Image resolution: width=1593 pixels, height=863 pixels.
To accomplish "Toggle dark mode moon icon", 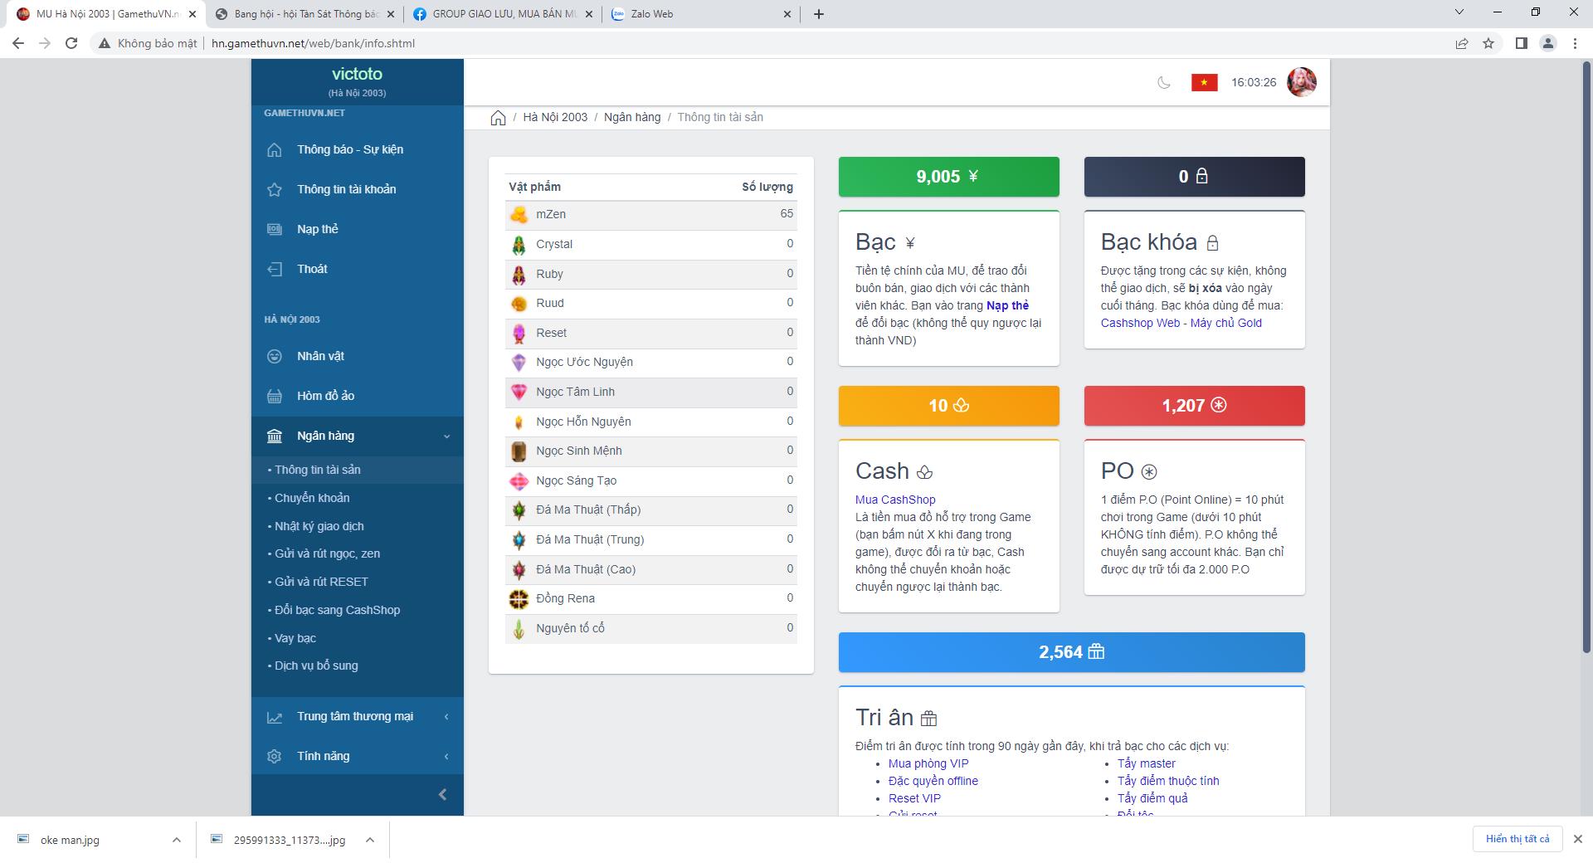I will (x=1164, y=82).
